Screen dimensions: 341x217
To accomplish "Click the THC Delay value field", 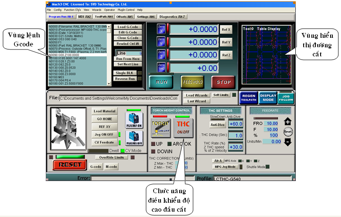I will pos(236,135).
